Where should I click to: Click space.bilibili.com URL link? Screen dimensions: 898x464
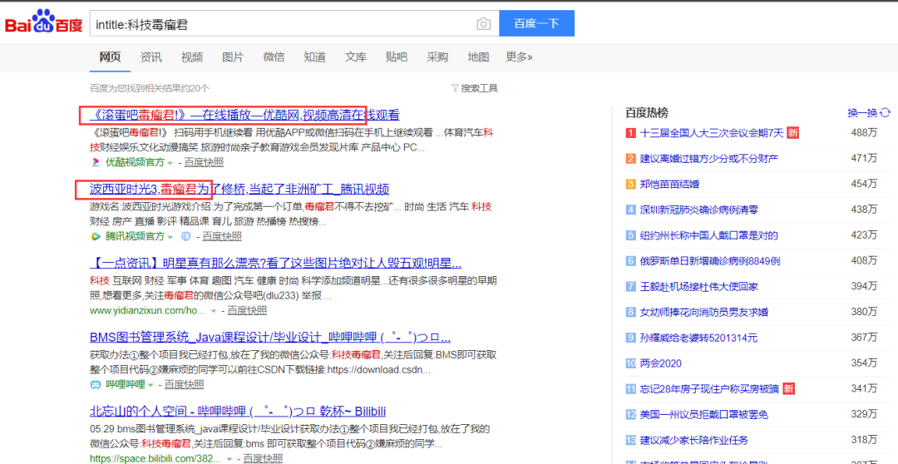coord(155,459)
